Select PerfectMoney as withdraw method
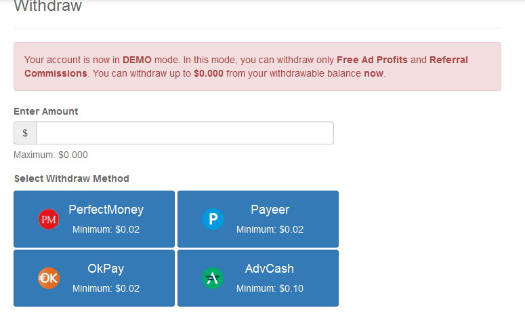 (94, 219)
